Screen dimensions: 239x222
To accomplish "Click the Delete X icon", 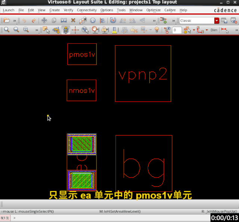I will tap(73, 21).
